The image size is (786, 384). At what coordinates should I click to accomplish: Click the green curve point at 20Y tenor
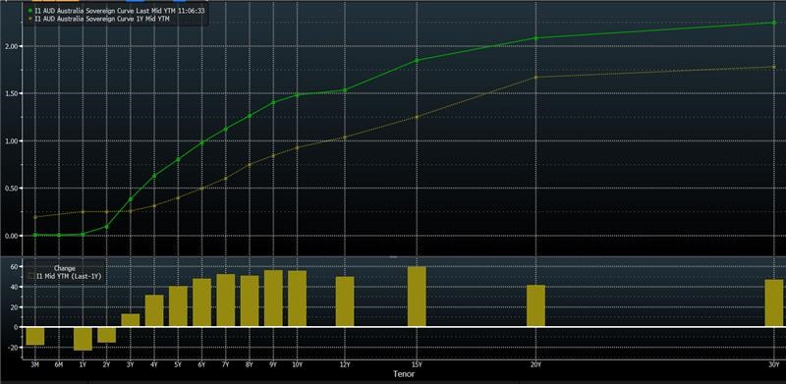pyautogui.click(x=535, y=38)
